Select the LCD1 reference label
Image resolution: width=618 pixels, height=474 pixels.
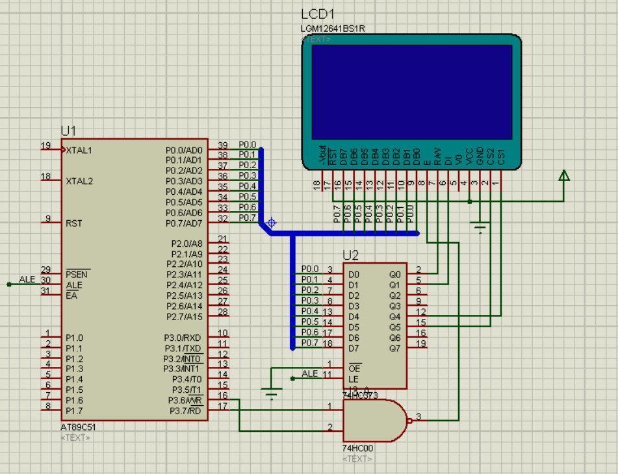[x=318, y=14]
